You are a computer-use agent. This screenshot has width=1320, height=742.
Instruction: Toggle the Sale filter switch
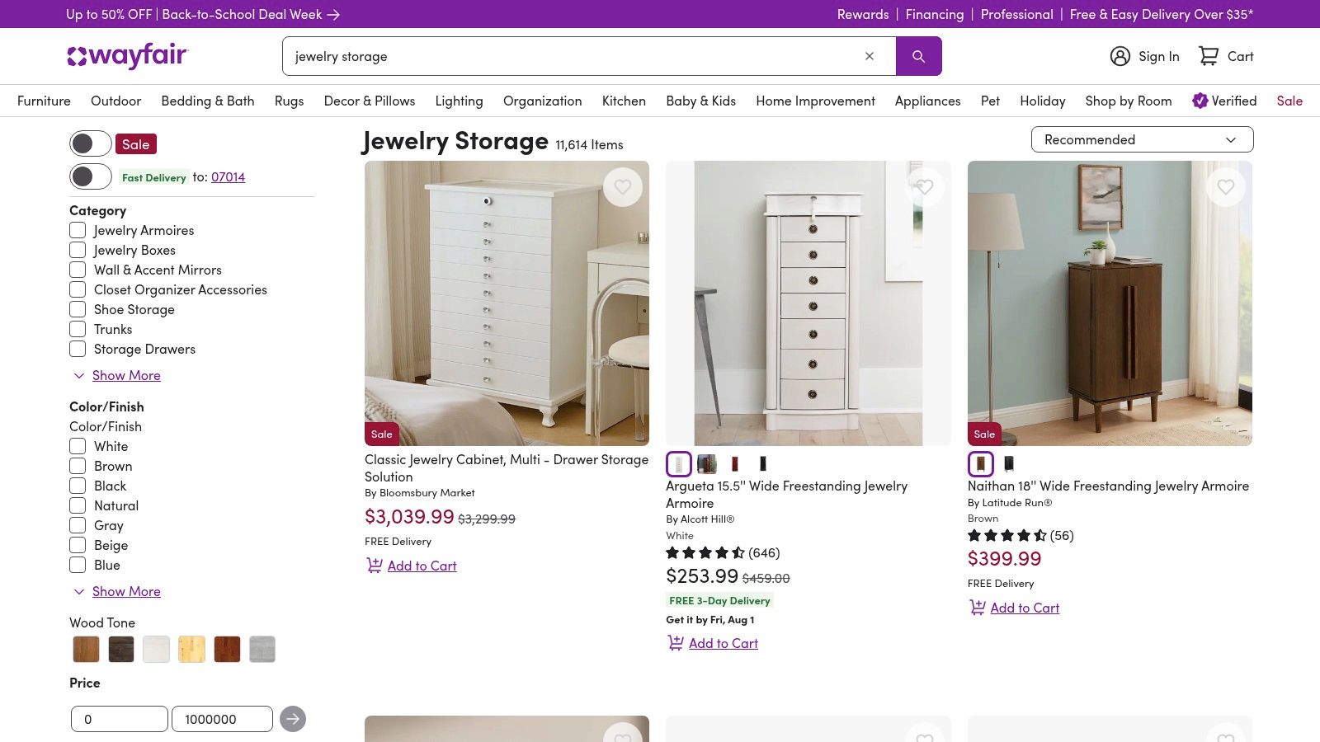click(90, 143)
